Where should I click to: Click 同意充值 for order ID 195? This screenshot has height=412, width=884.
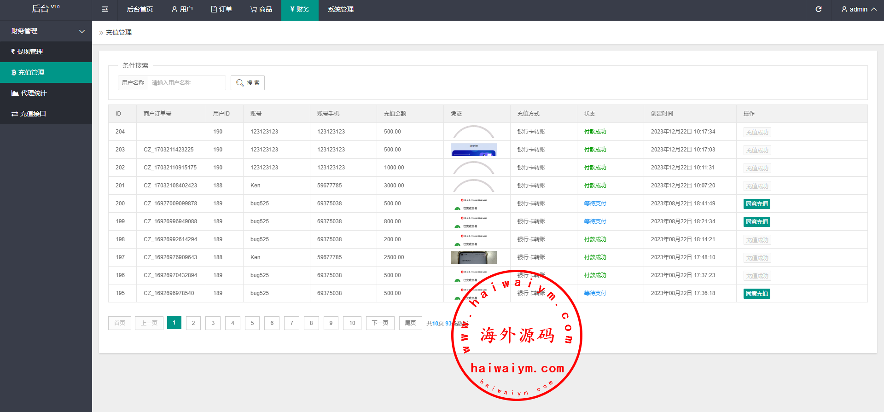(756, 293)
